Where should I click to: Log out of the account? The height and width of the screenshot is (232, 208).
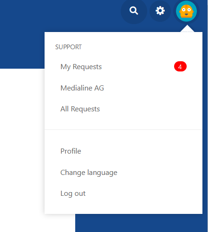[x=73, y=193]
